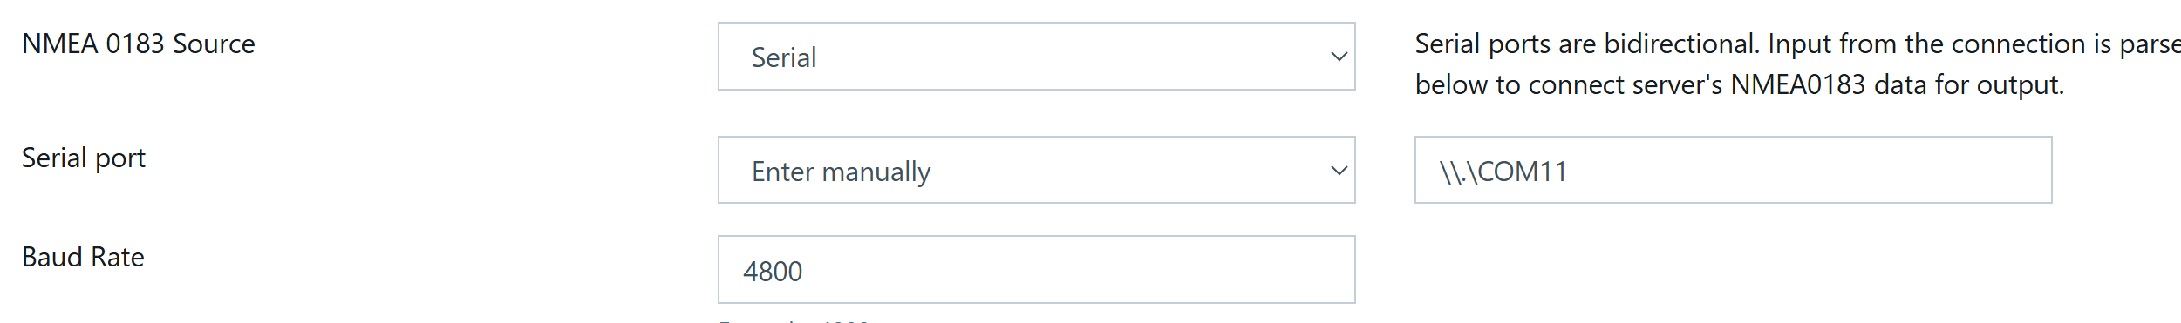
Task: Place cursor after COM11 in the port field
Action: pyautogui.click(x=1569, y=172)
